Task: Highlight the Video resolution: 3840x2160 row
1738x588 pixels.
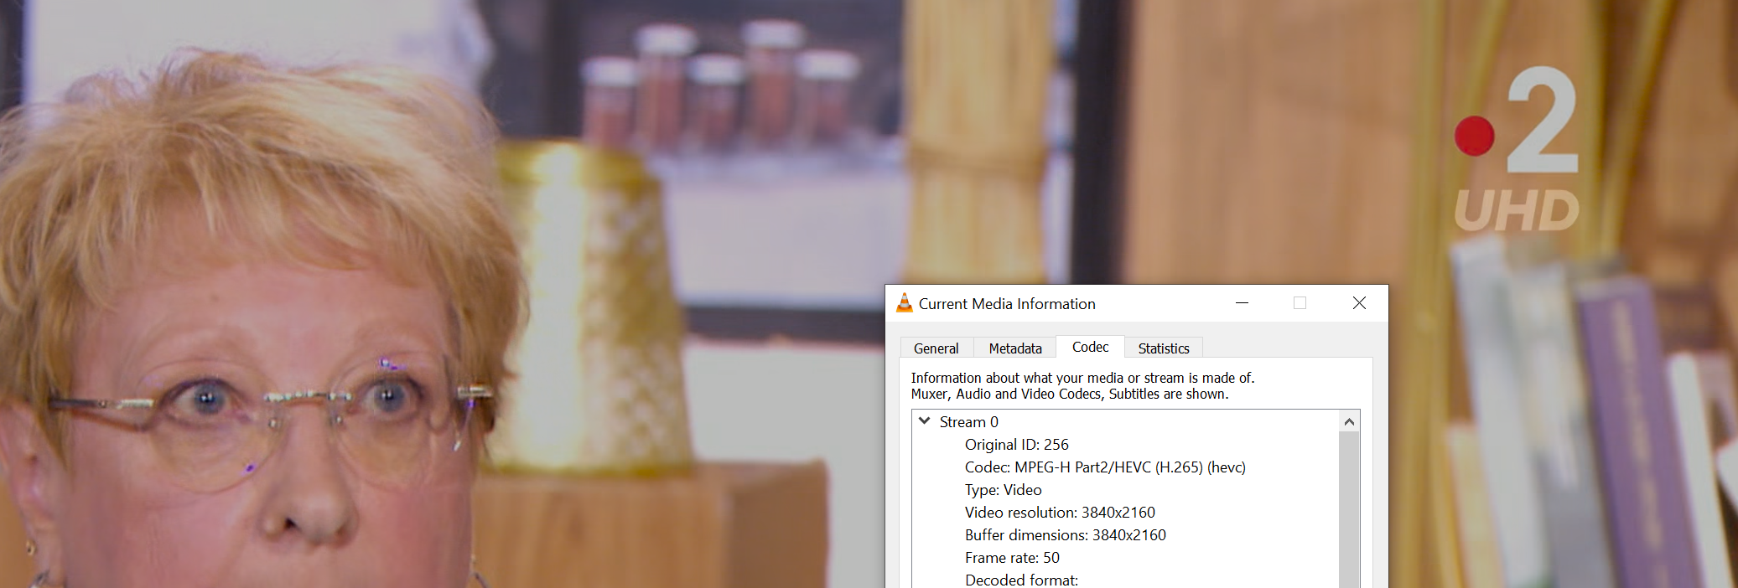Action: click(x=1059, y=513)
